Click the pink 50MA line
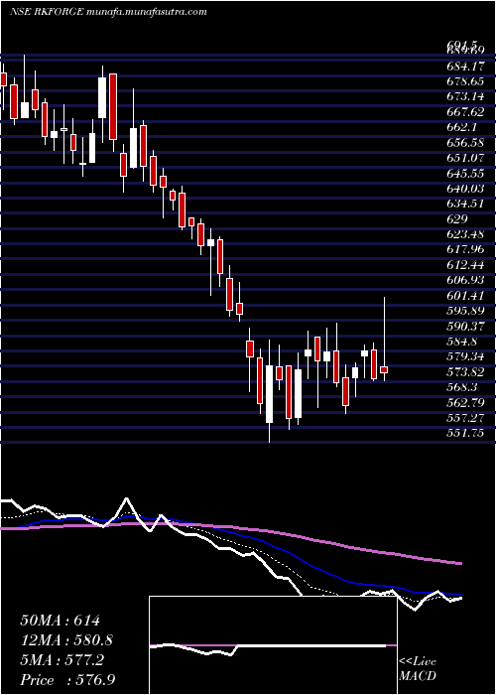The height and width of the screenshot is (695, 496). pyautogui.click(x=310, y=539)
